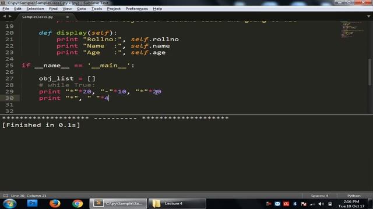Image resolution: width=373 pixels, height=209 pixels.
Task: Open the Goto menu
Action: [82, 9]
